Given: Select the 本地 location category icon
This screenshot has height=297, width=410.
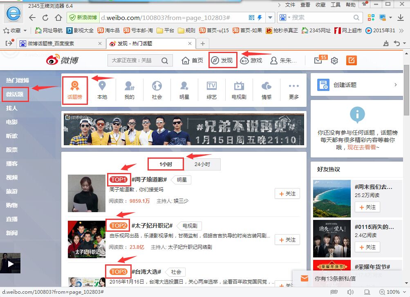Looking at the screenshot, I should pos(102,90).
